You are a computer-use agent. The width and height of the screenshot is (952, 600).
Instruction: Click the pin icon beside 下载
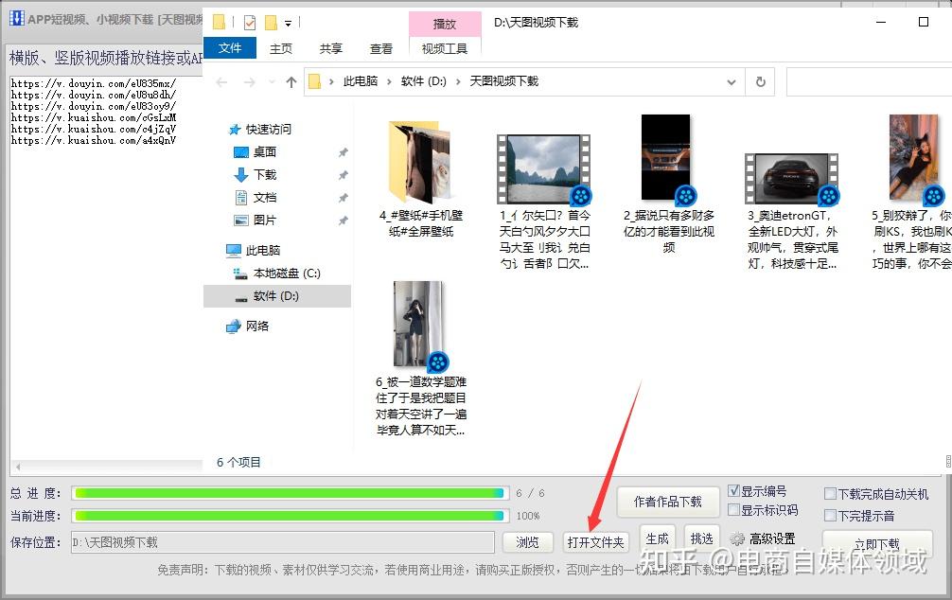point(343,175)
